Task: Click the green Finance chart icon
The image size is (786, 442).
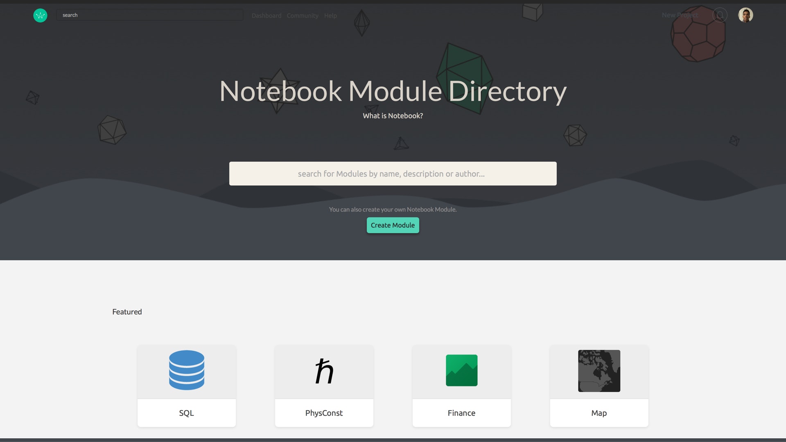Action: tap(461, 370)
